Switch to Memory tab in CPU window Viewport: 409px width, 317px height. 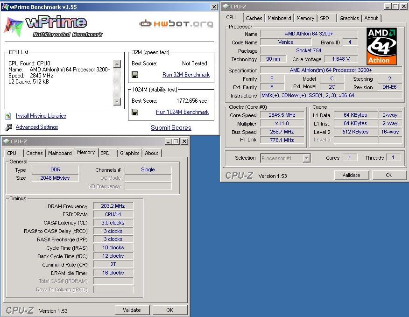pyautogui.click(x=305, y=18)
